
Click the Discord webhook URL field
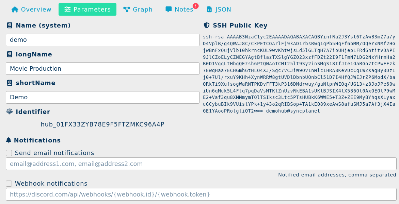[201, 194]
